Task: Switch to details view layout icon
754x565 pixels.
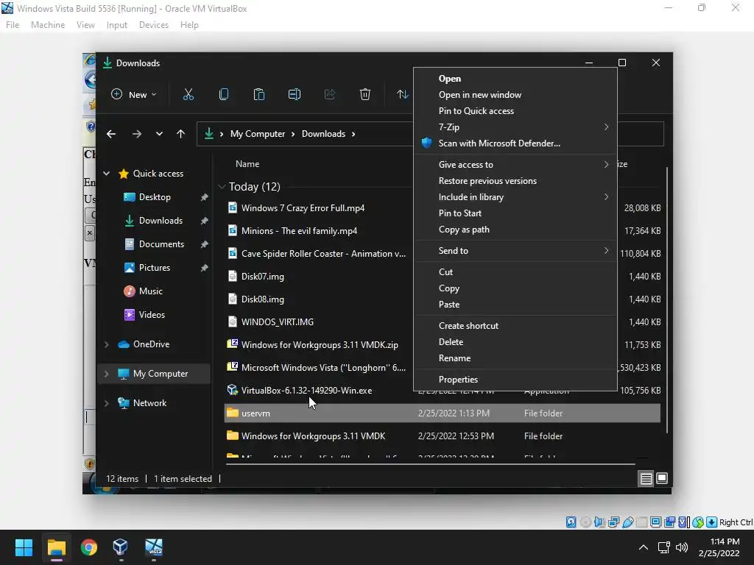Action: pyautogui.click(x=646, y=478)
